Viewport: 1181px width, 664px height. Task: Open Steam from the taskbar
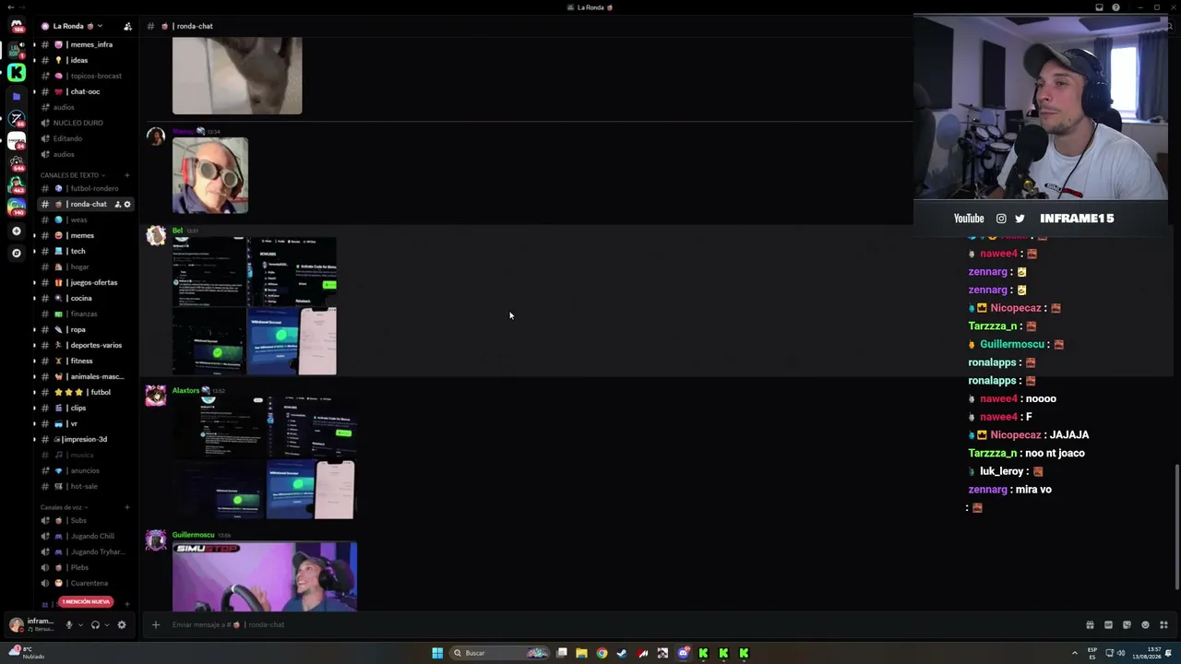coord(622,653)
